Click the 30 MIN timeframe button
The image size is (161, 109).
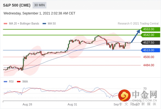pyautogui.click(x=39, y=5)
